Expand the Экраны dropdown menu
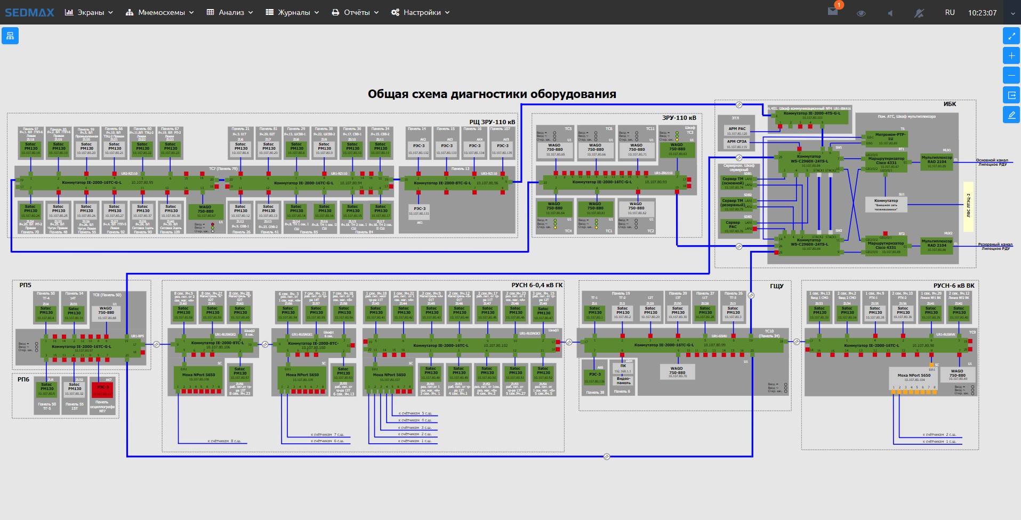This screenshot has height=520, width=1021. (89, 12)
